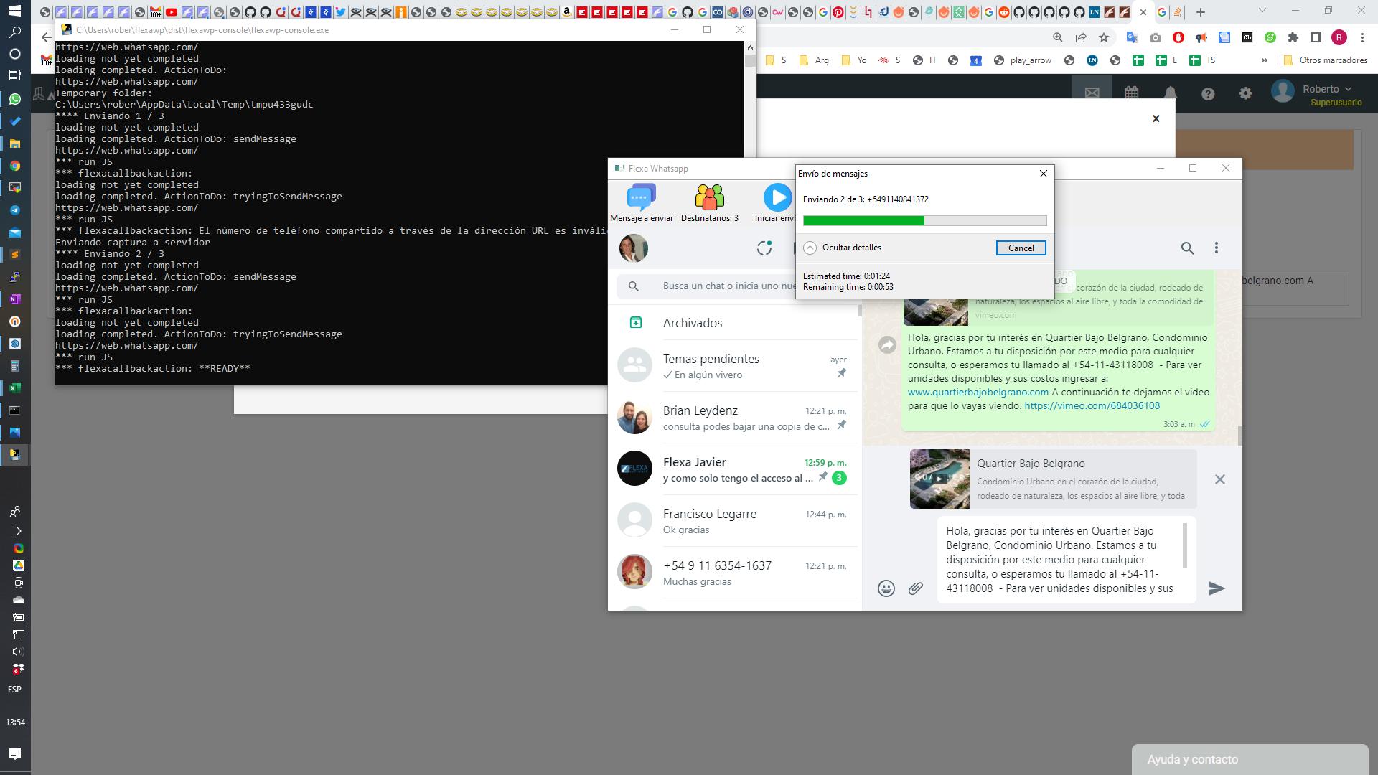Screen dimensions: 1378x775
Task: Open Chrome three-dot menu
Action: click(x=1362, y=37)
